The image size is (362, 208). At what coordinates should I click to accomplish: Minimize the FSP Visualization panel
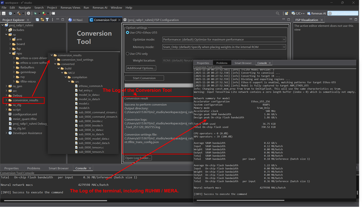point(351,20)
